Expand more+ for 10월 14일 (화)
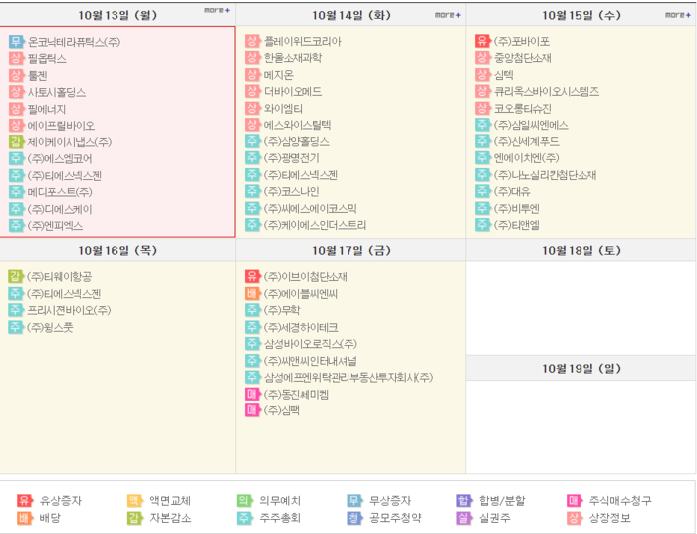This screenshot has height=534, width=697. [447, 15]
